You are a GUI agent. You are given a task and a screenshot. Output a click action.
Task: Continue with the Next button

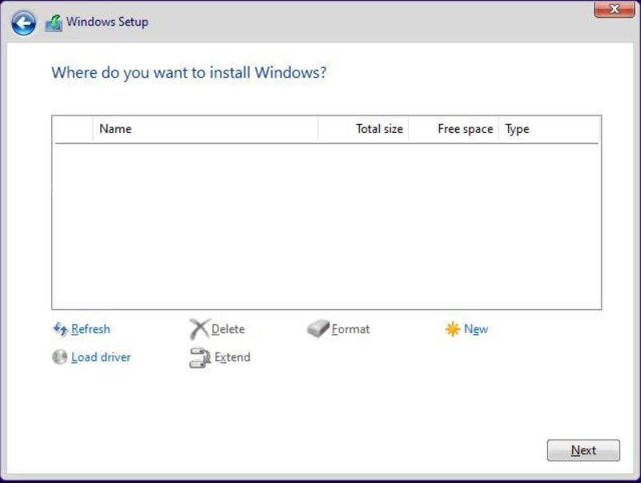(x=583, y=450)
